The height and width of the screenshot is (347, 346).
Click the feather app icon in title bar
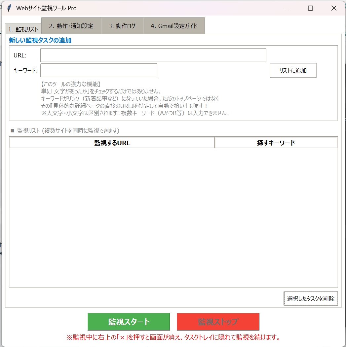click(x=9, y=8)
